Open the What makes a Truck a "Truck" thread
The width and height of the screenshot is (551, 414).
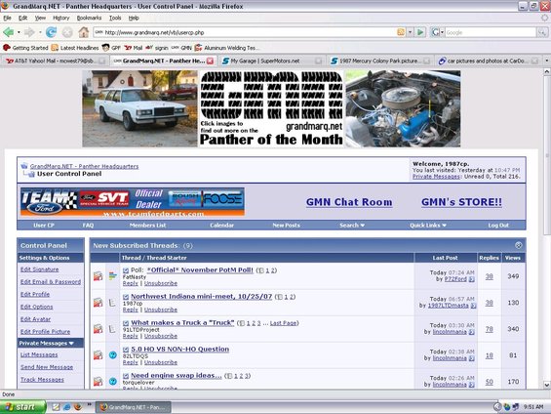point(182,322)
